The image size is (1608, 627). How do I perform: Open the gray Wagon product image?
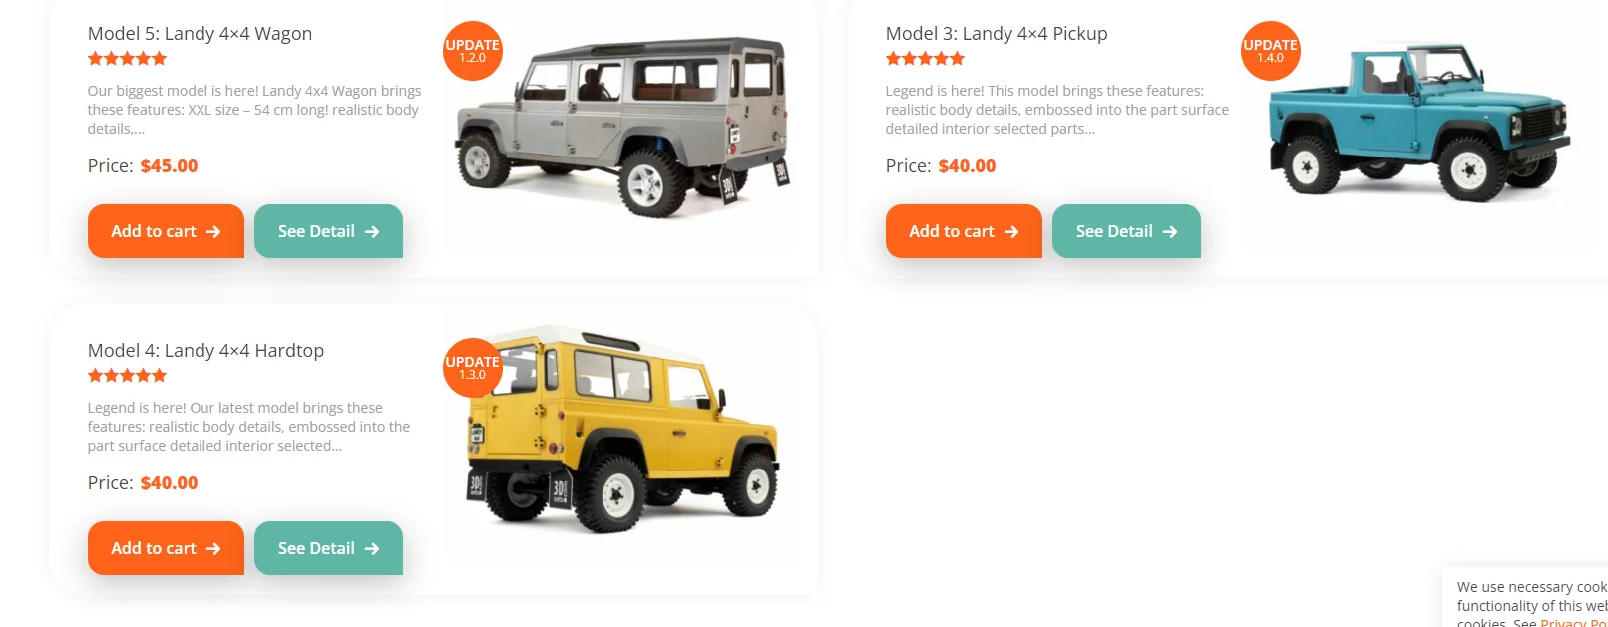tap(623, 125)
